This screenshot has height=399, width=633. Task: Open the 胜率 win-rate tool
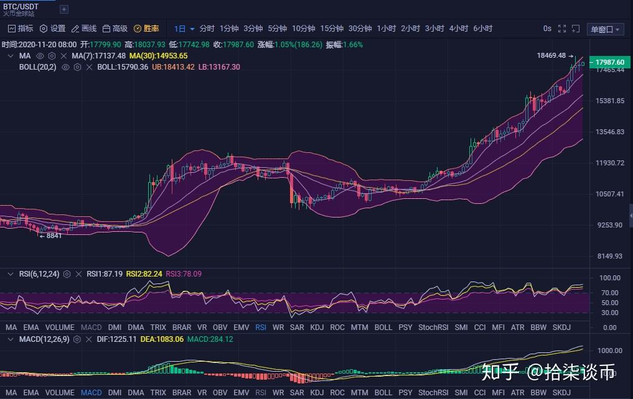(x=146, y=29)
